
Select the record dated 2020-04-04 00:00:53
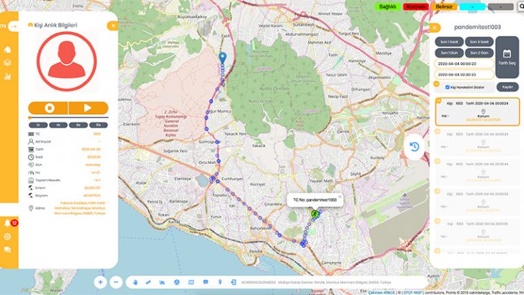(x=477, y=201)
